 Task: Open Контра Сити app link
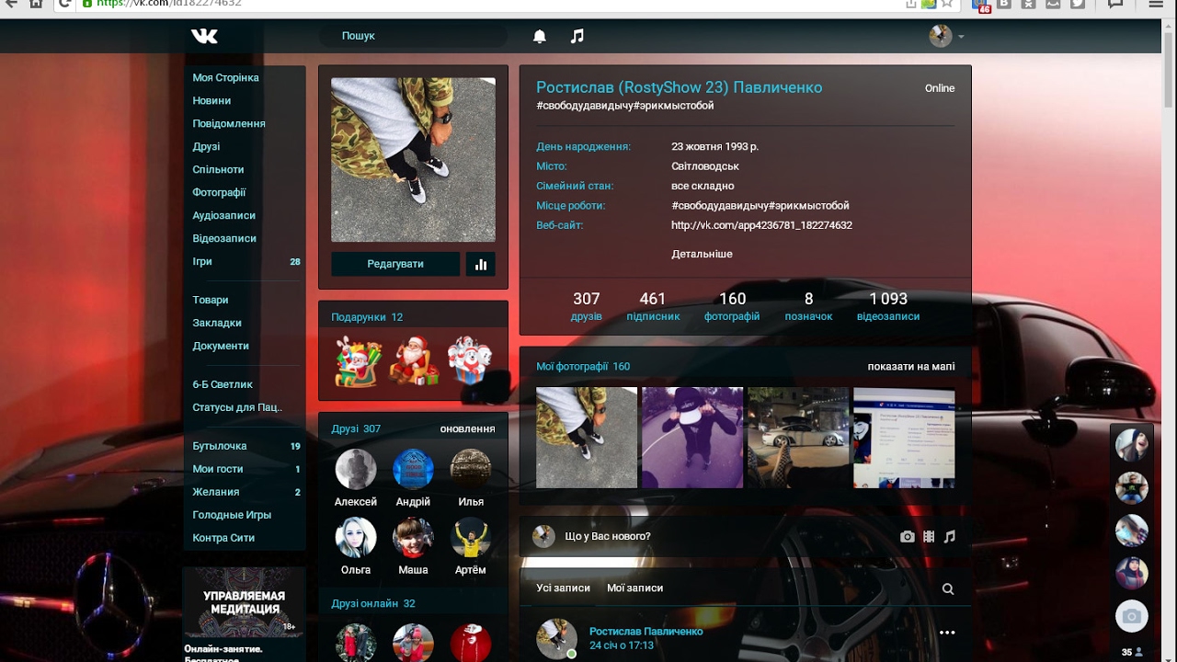(x=223, y=538)
